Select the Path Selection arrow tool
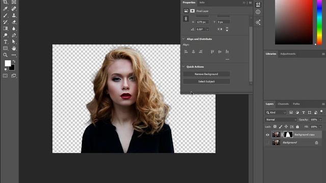The width and height of the screenshot is (326, 183). pyautogui.click(x=14, y=42)
